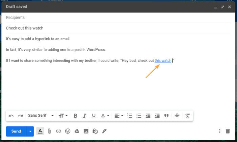
Task: Open the text color picker
Action: coord(105,116)
